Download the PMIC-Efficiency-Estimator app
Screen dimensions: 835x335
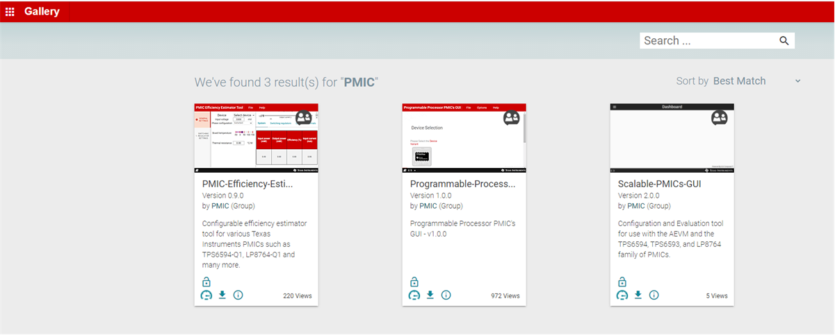222,295
